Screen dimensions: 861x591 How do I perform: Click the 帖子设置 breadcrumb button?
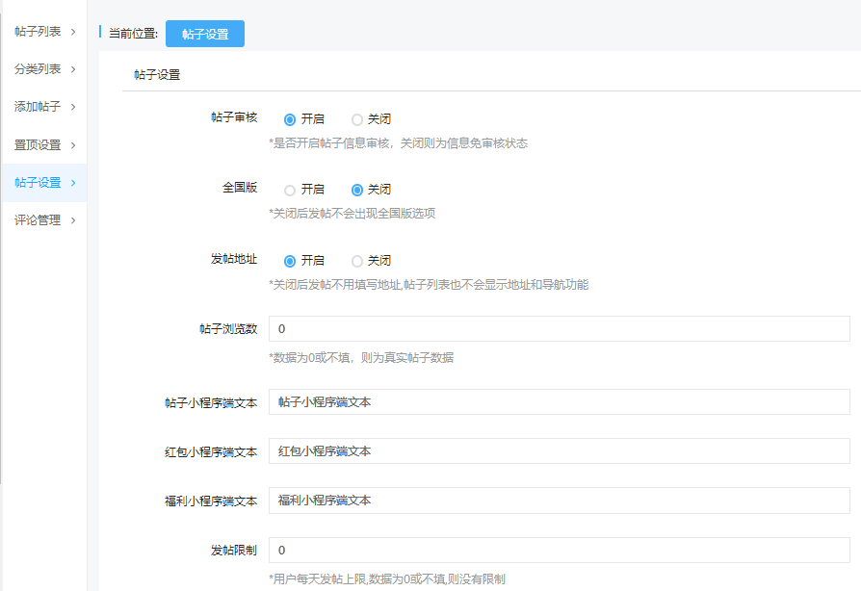(x=205, y=34)
